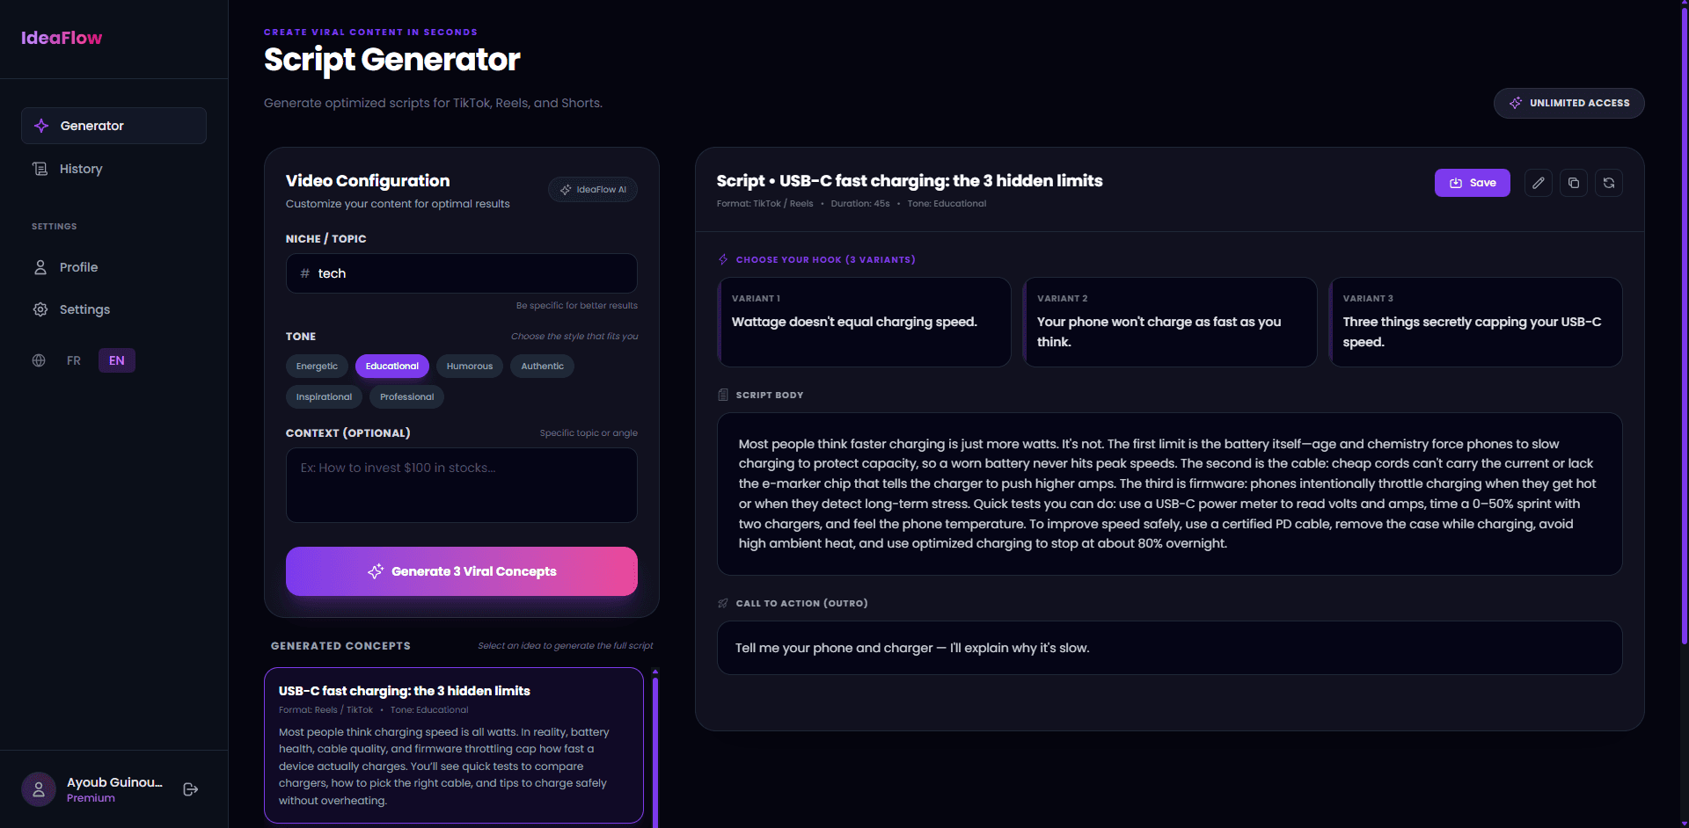The width and height of the screenshot is (1689, 828).
Task: Click the Profile person icon
Action: point(40,267)
